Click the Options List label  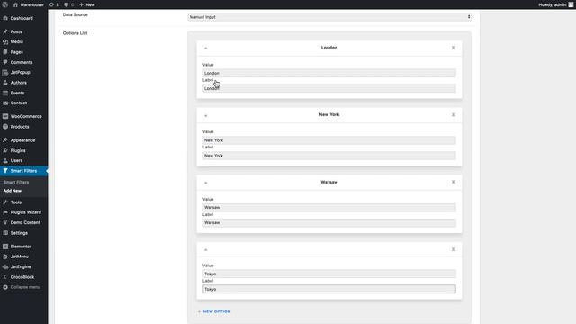pyautogui.click(x=75, y=33)
